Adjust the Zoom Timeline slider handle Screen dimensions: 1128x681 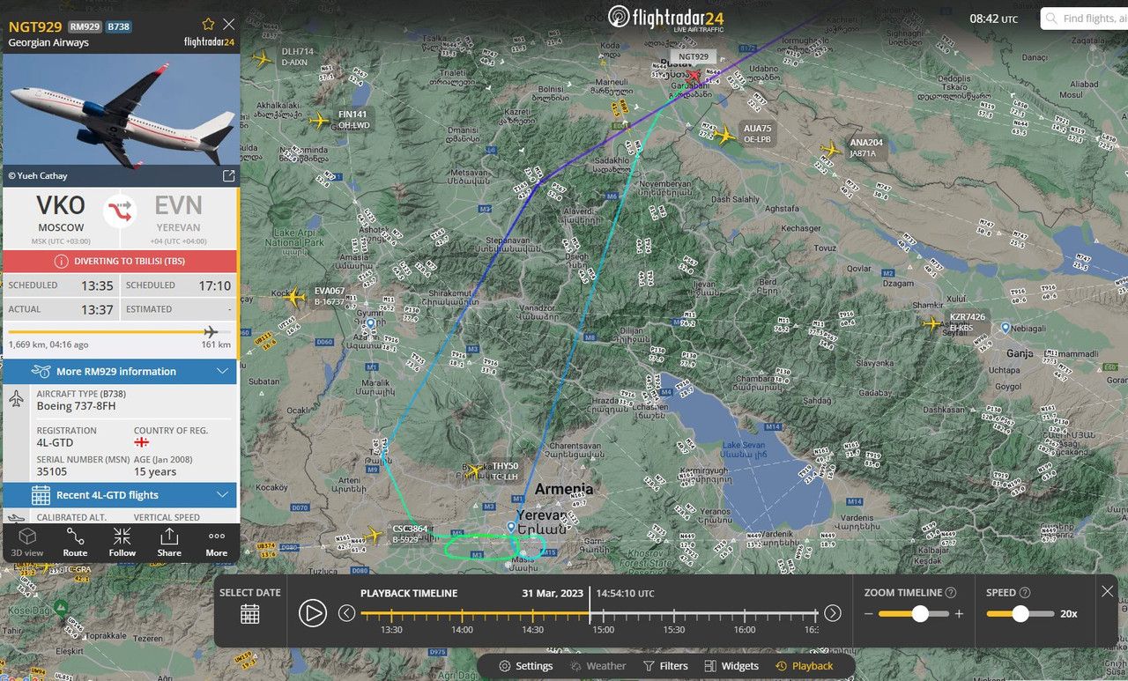point(920,614)
